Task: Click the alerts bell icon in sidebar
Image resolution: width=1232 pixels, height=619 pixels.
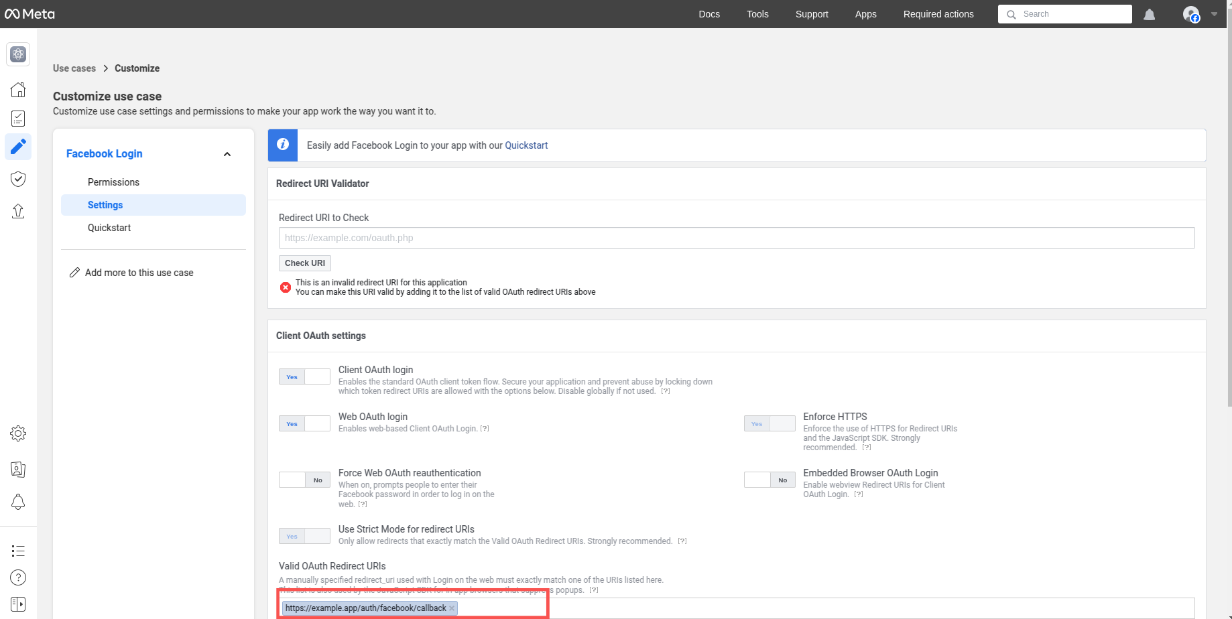Action: 18,502
